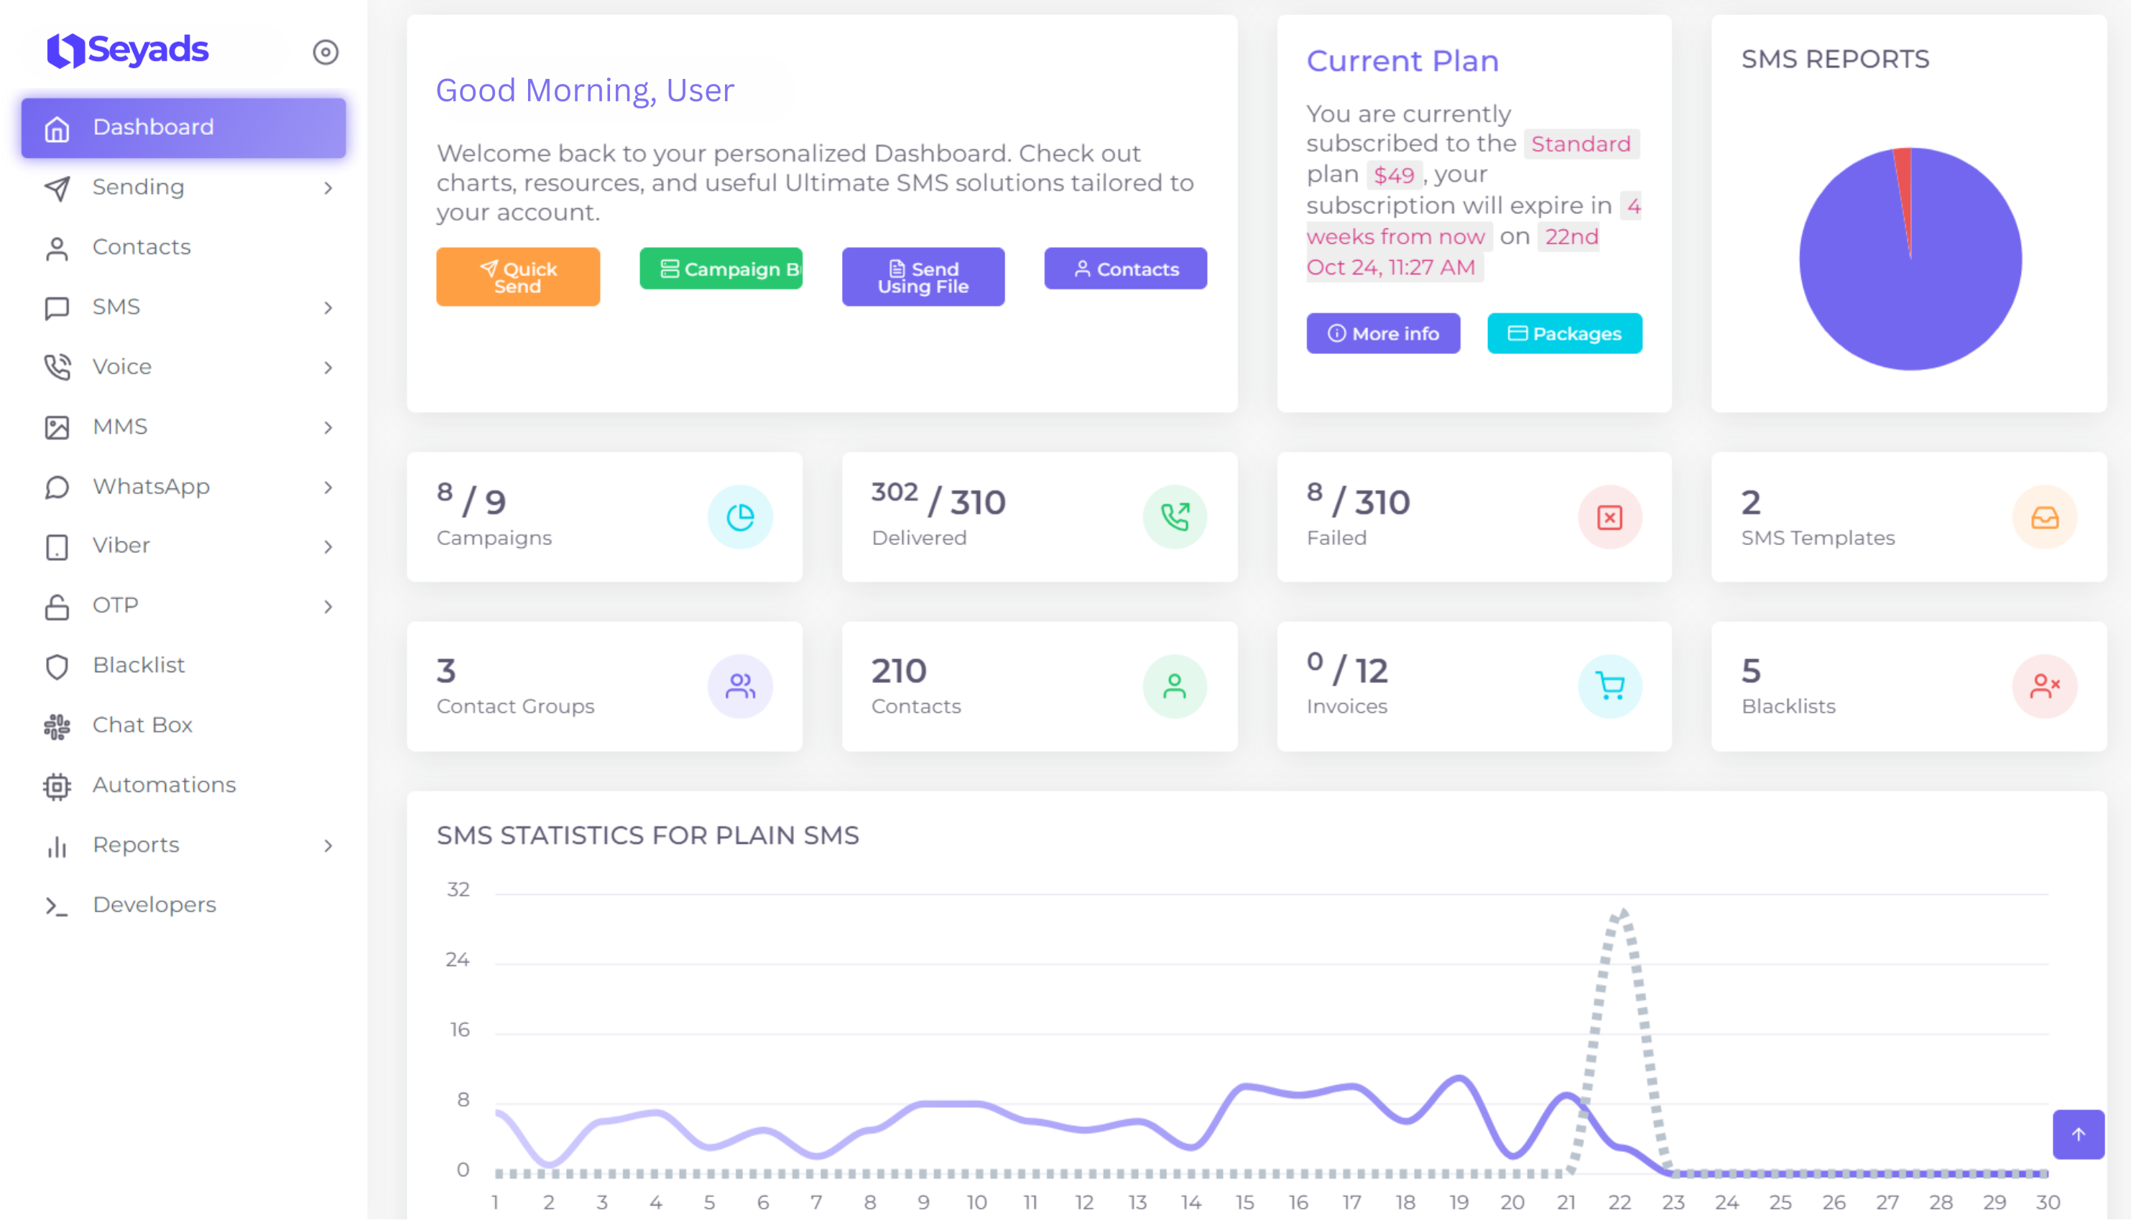Viewport: 2131px width, 1223px height.
Task: Click the 0 / 12 Invoices value
Action: (x=1347, y=669)
